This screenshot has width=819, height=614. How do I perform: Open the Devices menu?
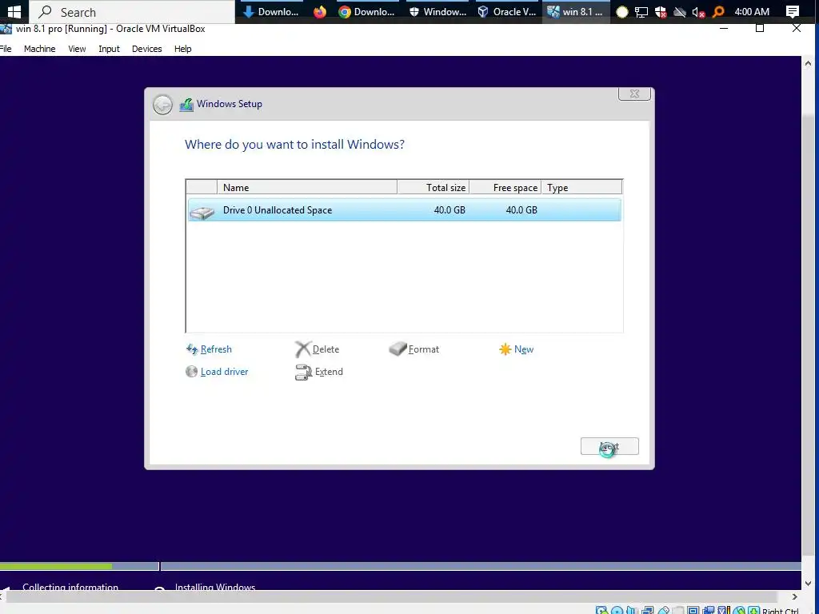coord(147,49)
